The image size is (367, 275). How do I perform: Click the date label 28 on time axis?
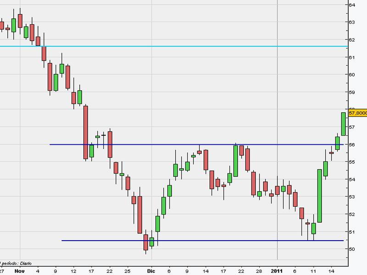coord(259,271)
